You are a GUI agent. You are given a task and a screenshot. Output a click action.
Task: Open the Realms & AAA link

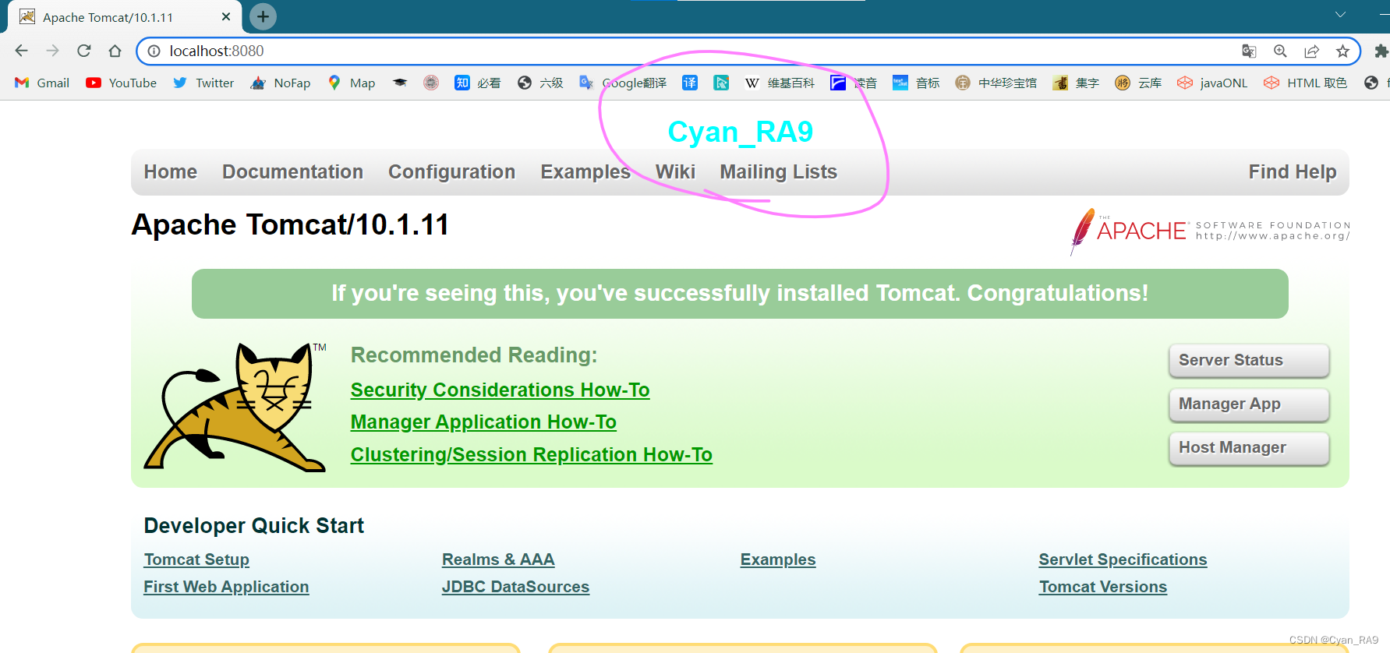498,559
